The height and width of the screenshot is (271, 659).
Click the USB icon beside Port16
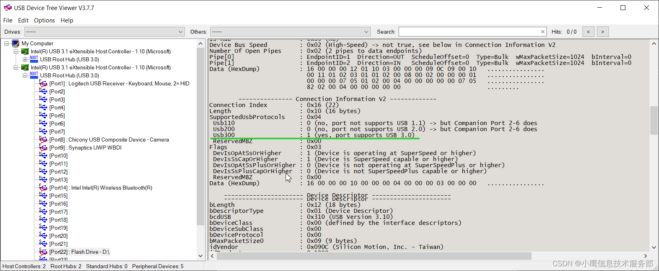pos(43,204)
